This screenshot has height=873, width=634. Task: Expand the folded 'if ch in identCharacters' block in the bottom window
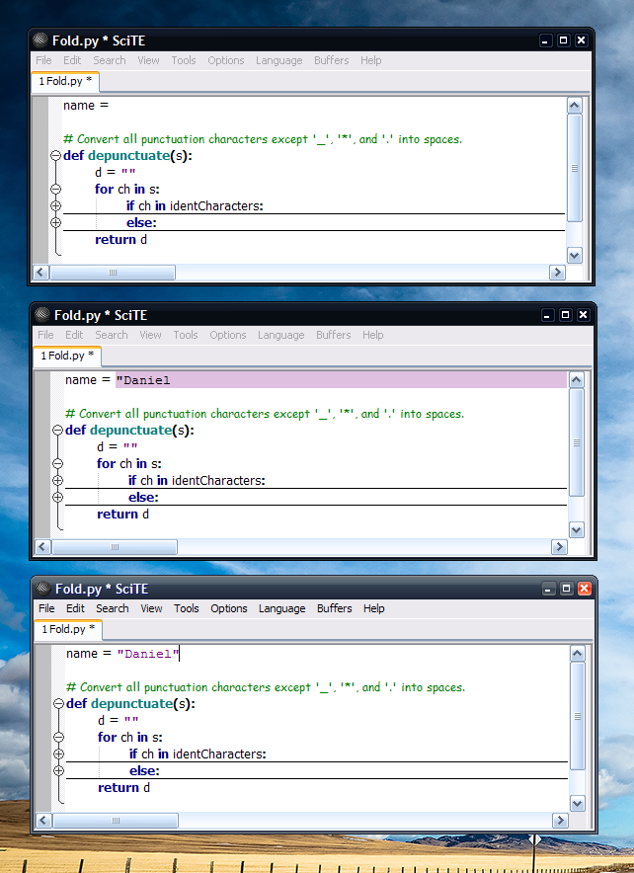tap(58, 754)
